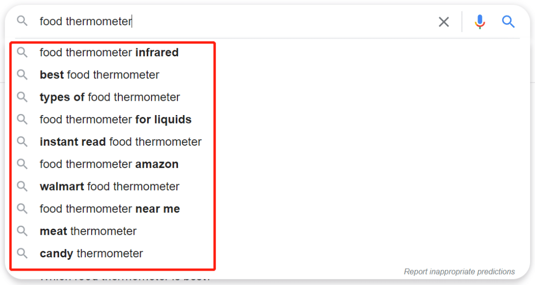535x285 pixels.
Task: Click magnifier icon beside 'best food thermometer'
Action: click(x=22, y=75)
